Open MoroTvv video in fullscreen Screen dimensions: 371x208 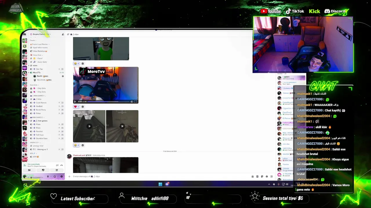(x=135, y=102)
